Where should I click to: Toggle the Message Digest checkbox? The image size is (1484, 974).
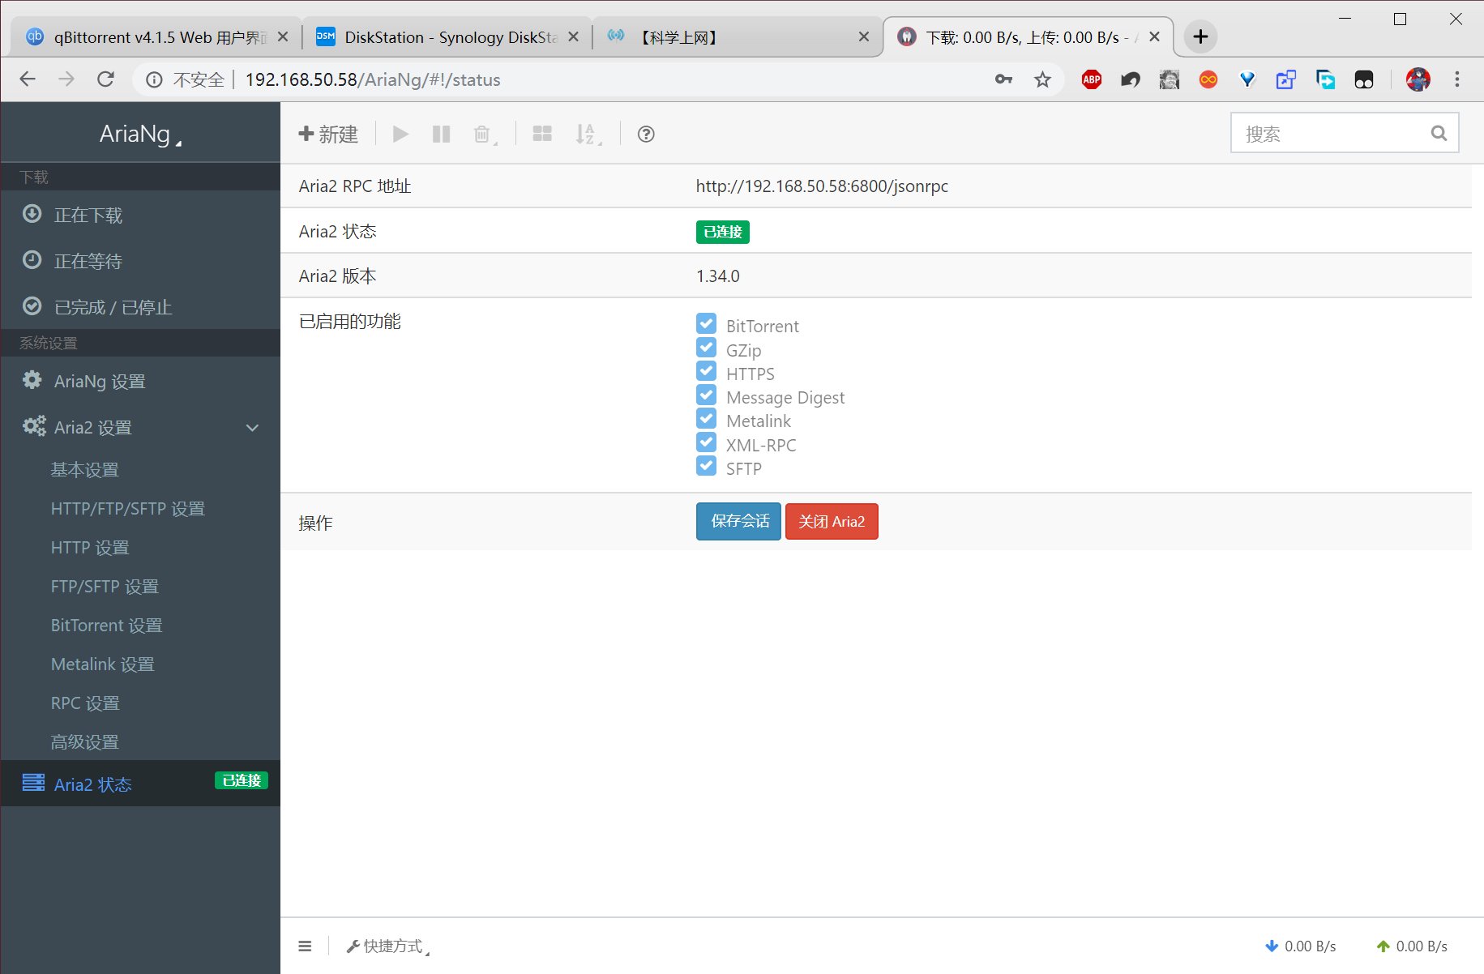706,395
